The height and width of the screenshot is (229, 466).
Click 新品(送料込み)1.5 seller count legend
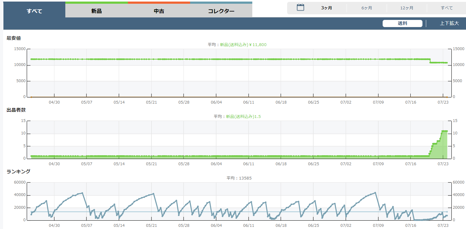[243, 116]
